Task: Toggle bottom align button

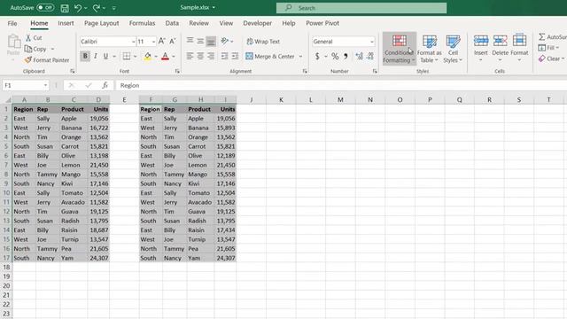Action: 211,41
